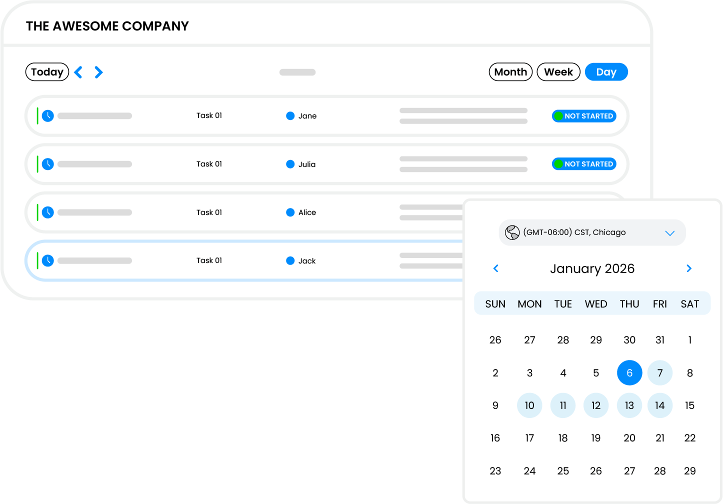
Task: Toggle Jane's NOT STARTED status badge
Action: coord(583,116)
